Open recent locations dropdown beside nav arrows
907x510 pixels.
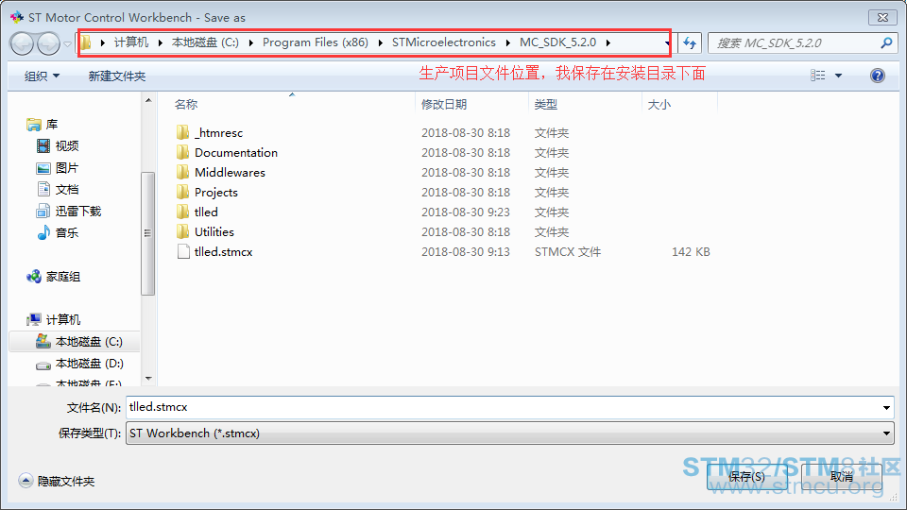[x=67, y=44]
